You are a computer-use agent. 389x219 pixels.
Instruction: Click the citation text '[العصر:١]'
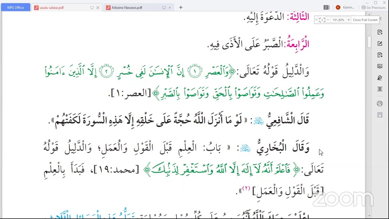tap(131, 93)
